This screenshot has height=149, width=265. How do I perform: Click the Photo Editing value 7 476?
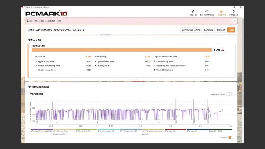pyautogui.click(x=207, y=61)
